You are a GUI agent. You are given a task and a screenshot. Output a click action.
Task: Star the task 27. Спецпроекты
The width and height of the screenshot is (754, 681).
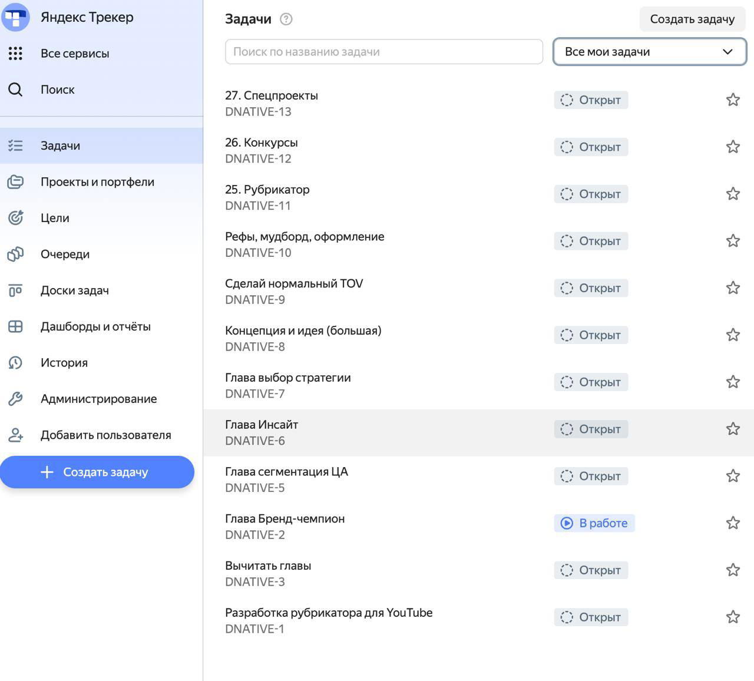[733, 100]
